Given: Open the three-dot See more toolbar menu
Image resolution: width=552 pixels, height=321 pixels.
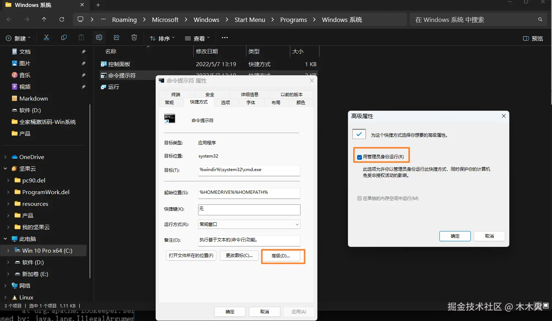Looking at the screenshot, I should (x=225, y=38).
